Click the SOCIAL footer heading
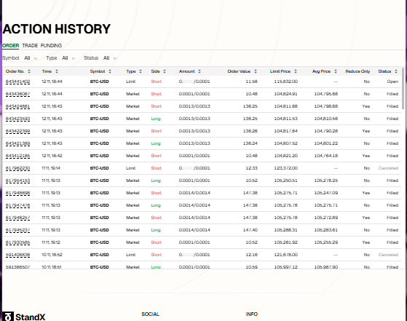Screen dimensions: 407x321 coord(150,314)
